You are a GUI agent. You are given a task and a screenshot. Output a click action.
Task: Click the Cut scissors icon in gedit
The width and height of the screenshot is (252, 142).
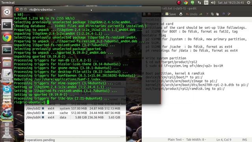point(208,14)
